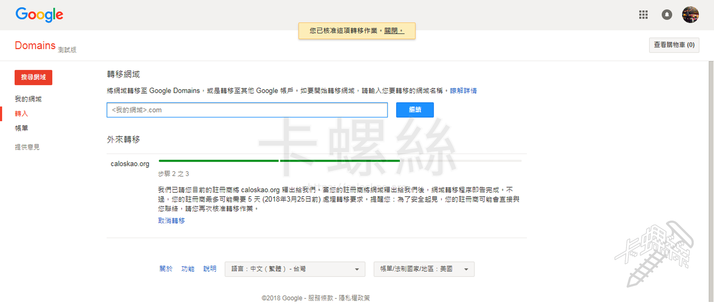Click the domain name input field
The width and height of the screenshot is (714, 306).
click(247, 110)
